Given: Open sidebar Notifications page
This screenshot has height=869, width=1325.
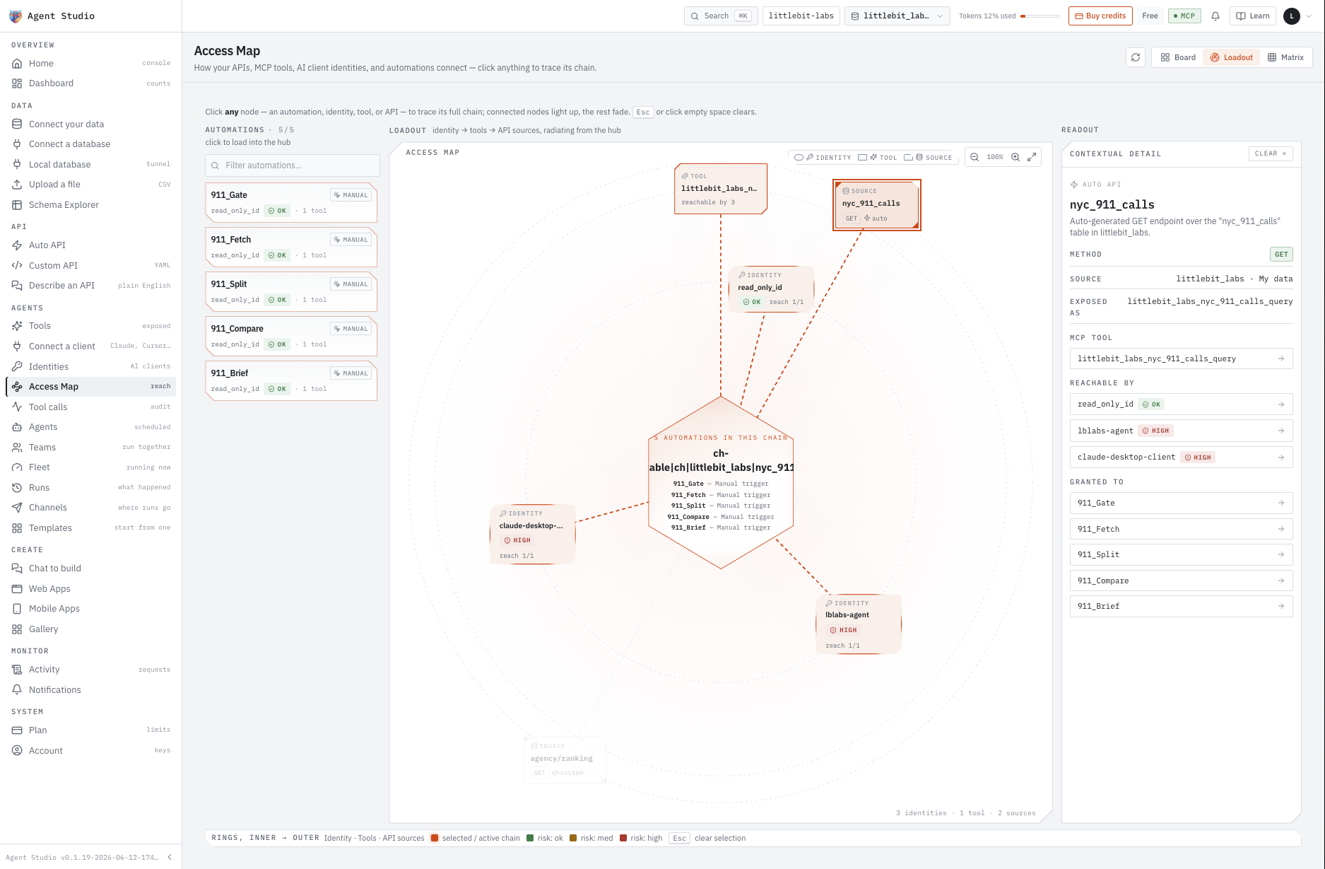Looking at the screenshot, I should point(90,689).
